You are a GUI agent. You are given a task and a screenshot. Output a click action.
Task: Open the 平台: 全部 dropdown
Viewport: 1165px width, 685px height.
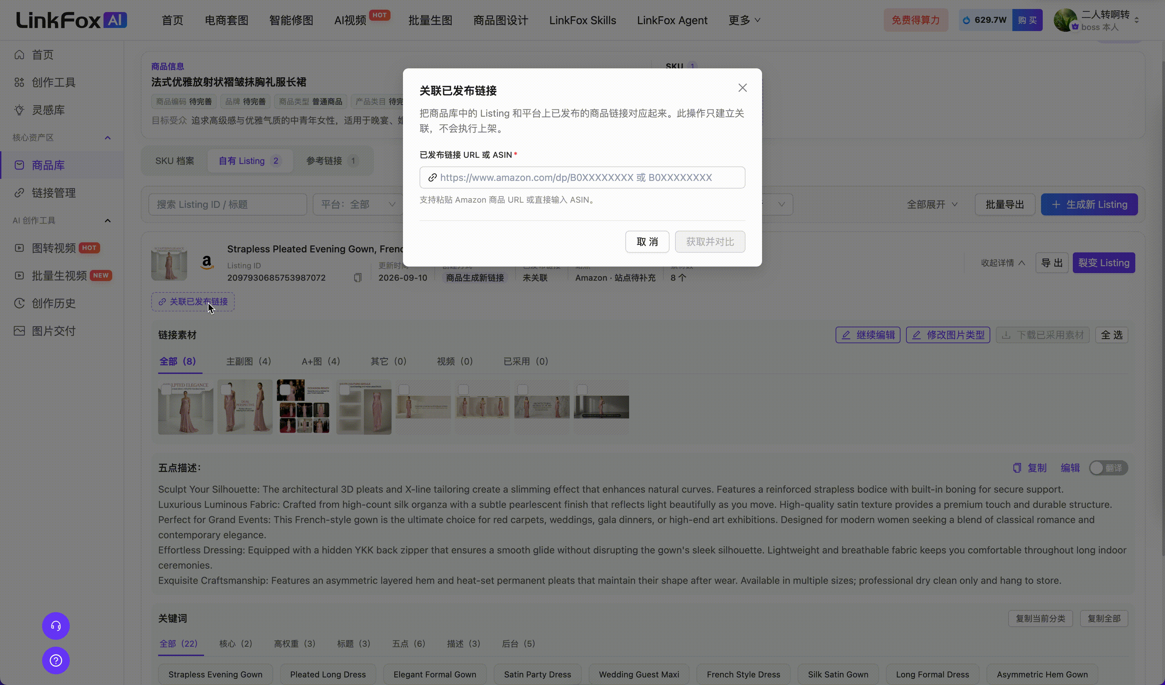point(358,204)
